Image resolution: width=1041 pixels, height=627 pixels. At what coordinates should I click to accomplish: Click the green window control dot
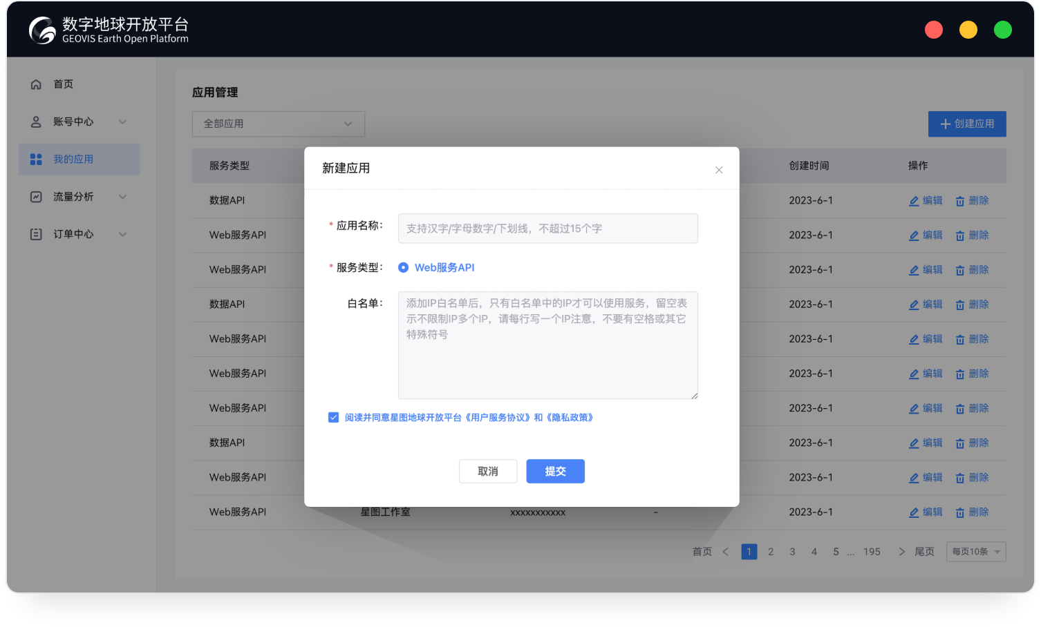coord(1003,30)
